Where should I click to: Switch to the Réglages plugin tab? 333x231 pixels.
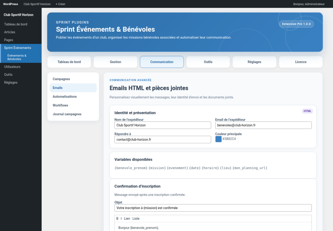[254, 62]
